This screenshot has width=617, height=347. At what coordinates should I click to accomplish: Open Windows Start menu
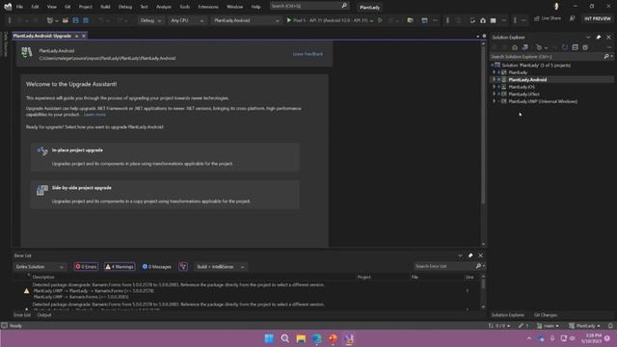[269, 338]
